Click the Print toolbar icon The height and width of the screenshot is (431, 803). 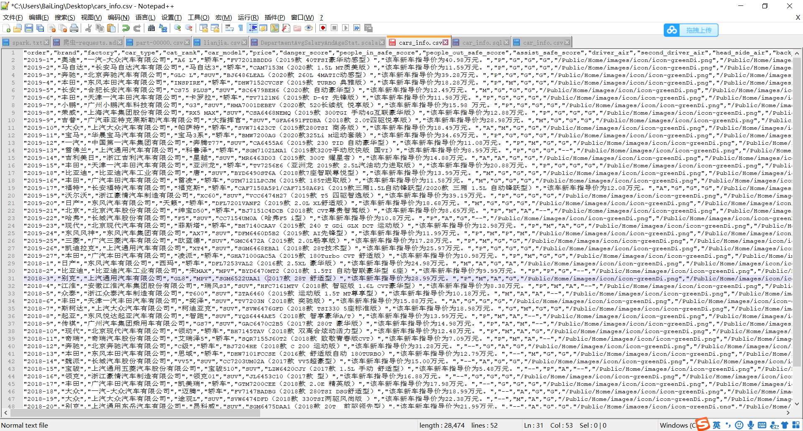[74, 28]
